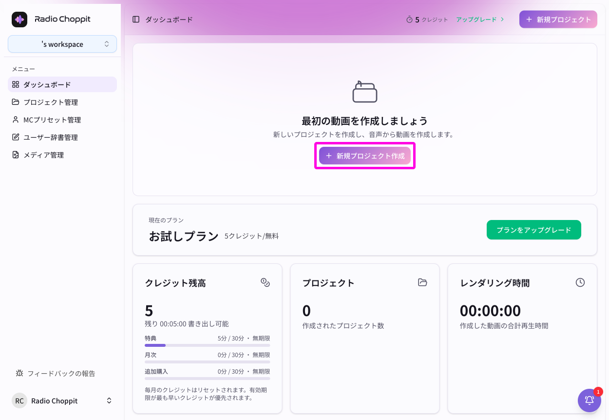Image resolution: width=609 pixels, height=420 pixels.
Task: Click the 最初の動画を作成しましょう heading
Action: (x=364, y=120)
